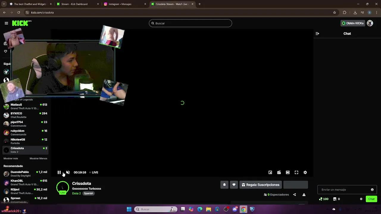This screenshot has width=381, height=214.
Task: Expand followed channels with Mostrar más
Action: click(x=11, y=158)
